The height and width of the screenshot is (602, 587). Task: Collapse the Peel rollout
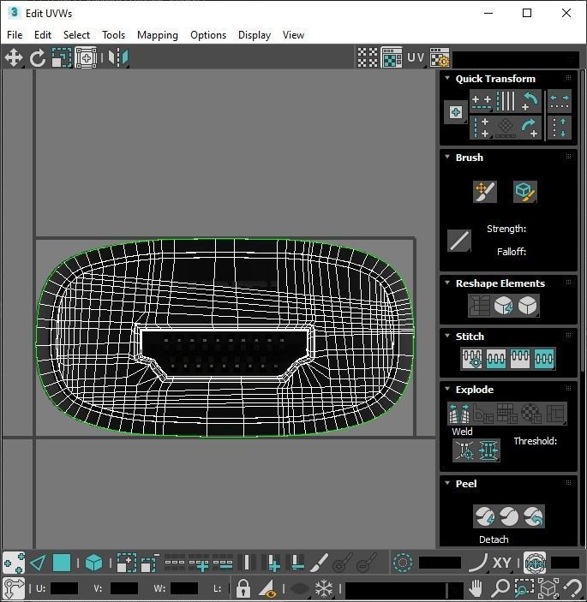click(447, 483)
